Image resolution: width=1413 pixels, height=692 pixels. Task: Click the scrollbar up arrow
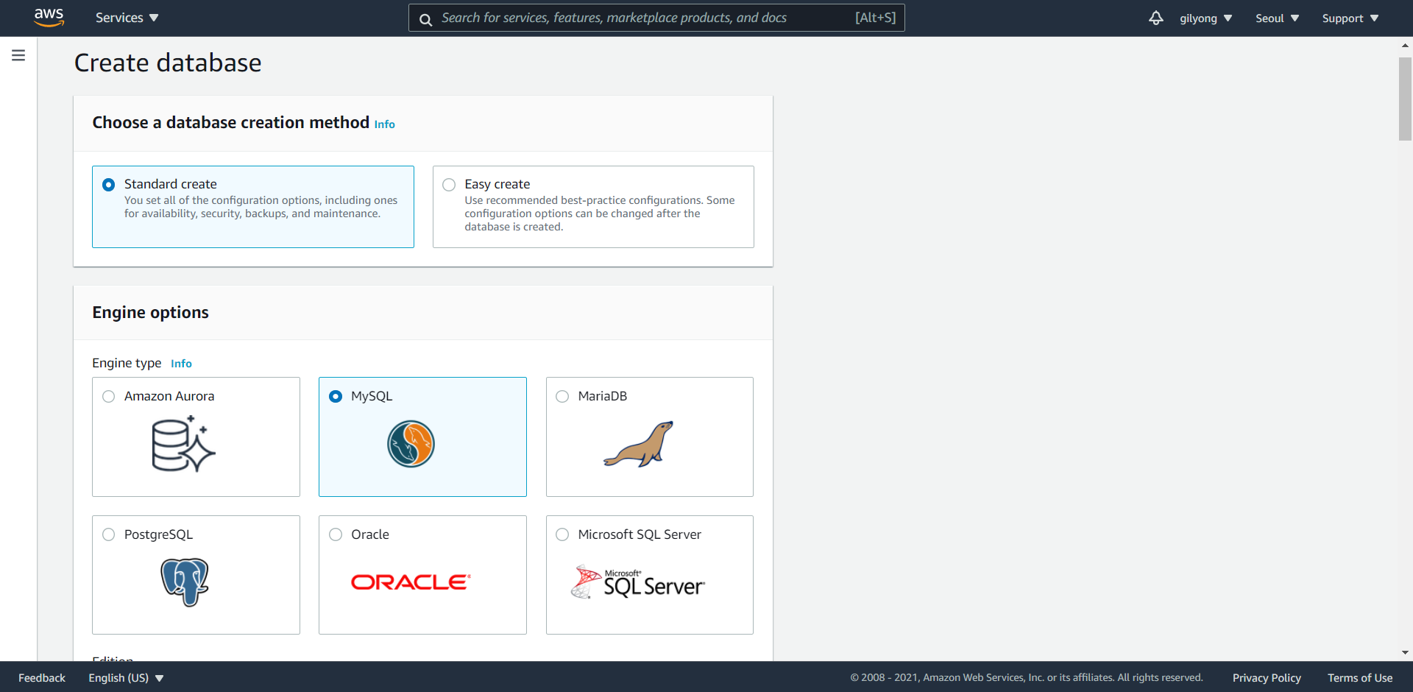(x=1405, y=46)
